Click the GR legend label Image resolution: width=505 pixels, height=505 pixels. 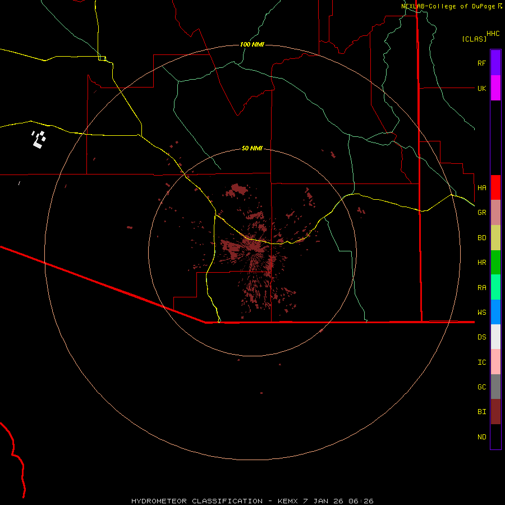(x=481, y=213)
